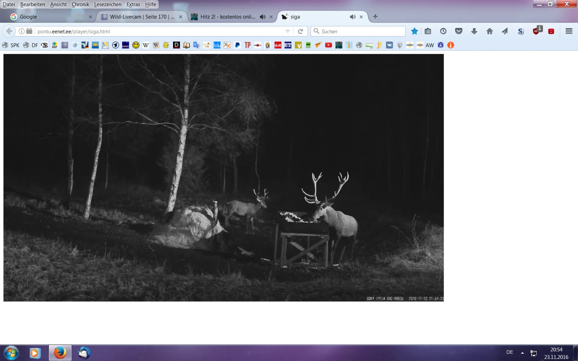Show hidden system tray icons
This screenshot has width=578, height=361.
(x=522, y=353)
